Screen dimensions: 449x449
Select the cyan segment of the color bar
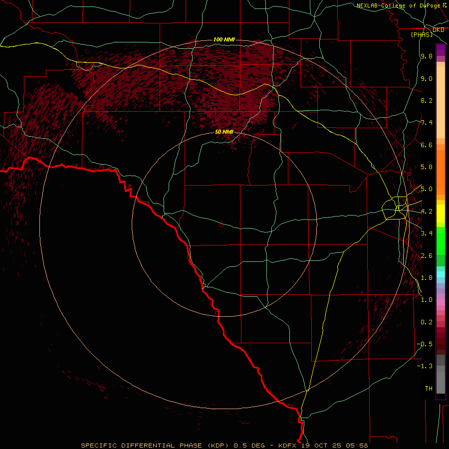pos(441,274)
